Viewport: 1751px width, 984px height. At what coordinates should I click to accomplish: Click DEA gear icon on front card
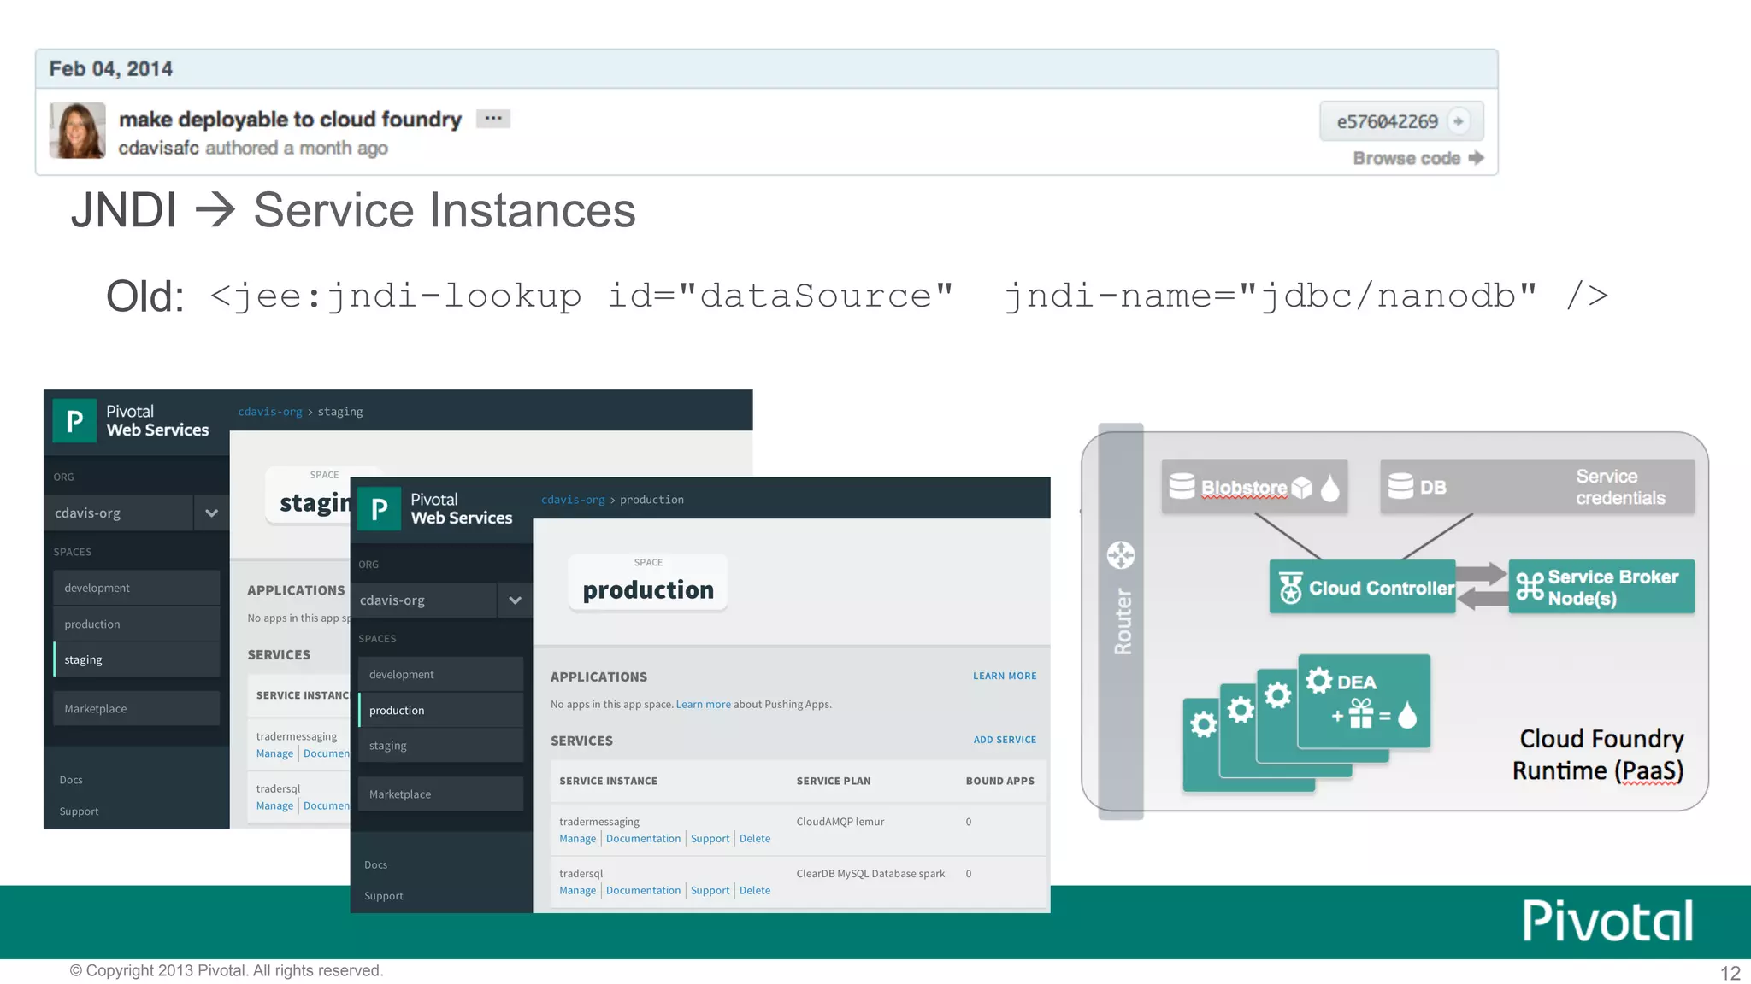pyautogui.click(x=1318, y=681)
